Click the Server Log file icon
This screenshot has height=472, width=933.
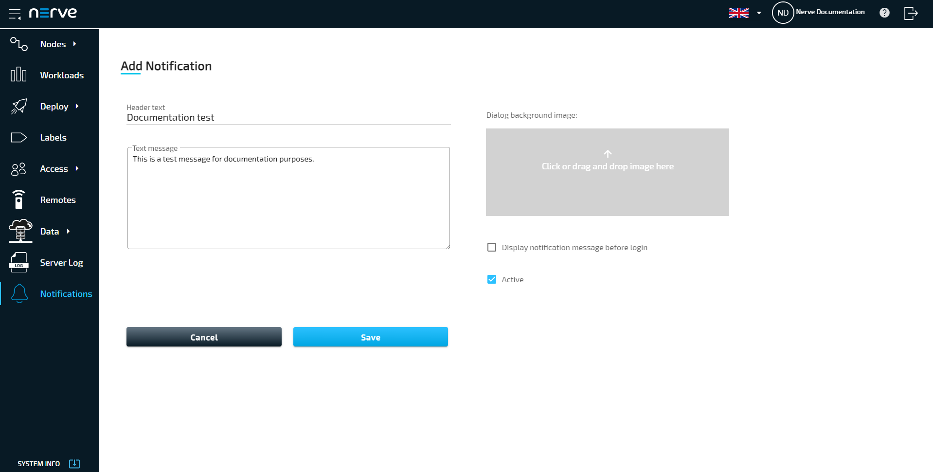click(18, 262)
